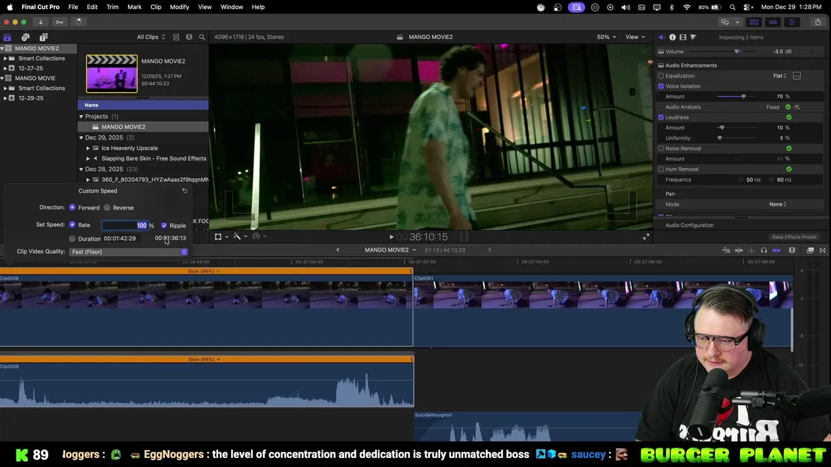
Task: Toggle filmstrip or list view in browser
Action: click(176, 37)
